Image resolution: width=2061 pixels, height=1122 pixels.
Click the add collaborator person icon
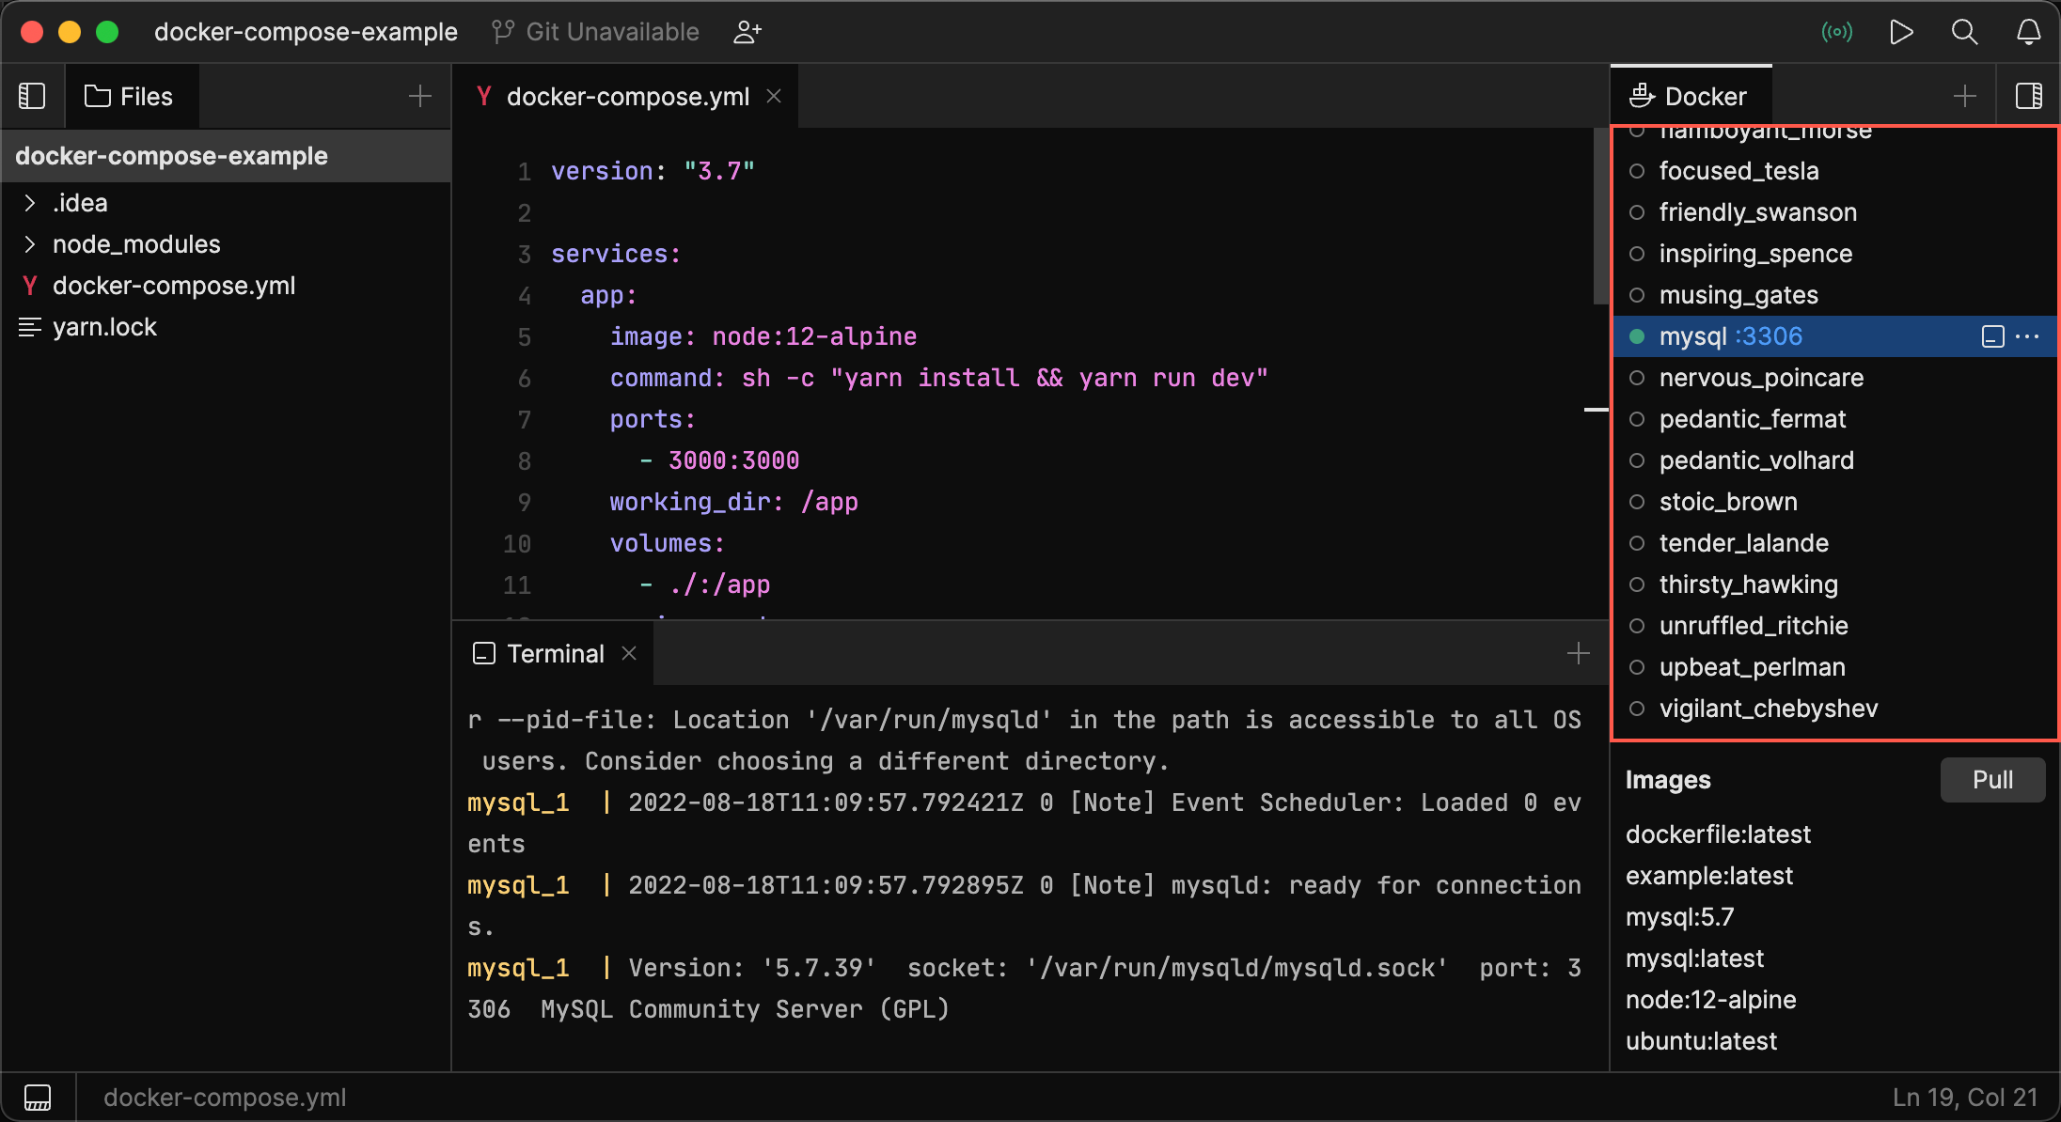click(747, 32)
